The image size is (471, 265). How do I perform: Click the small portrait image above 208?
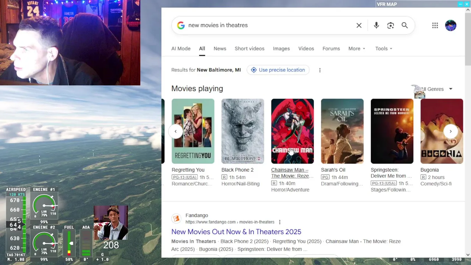[111, 223]
